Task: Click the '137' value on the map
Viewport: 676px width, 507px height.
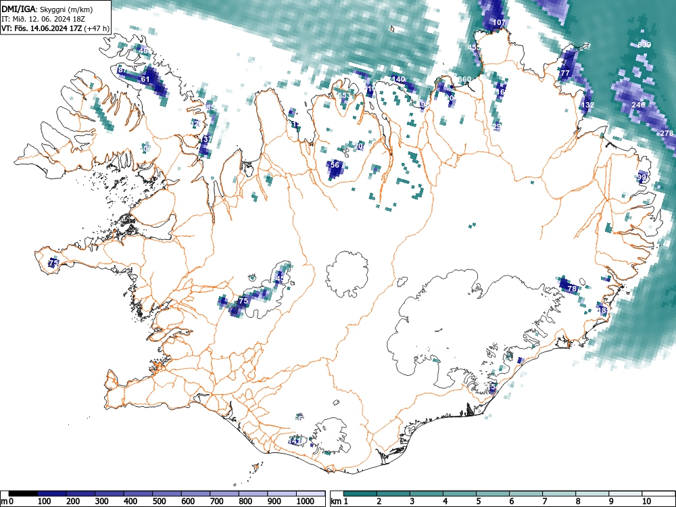Action: click(x=206, y=139)
